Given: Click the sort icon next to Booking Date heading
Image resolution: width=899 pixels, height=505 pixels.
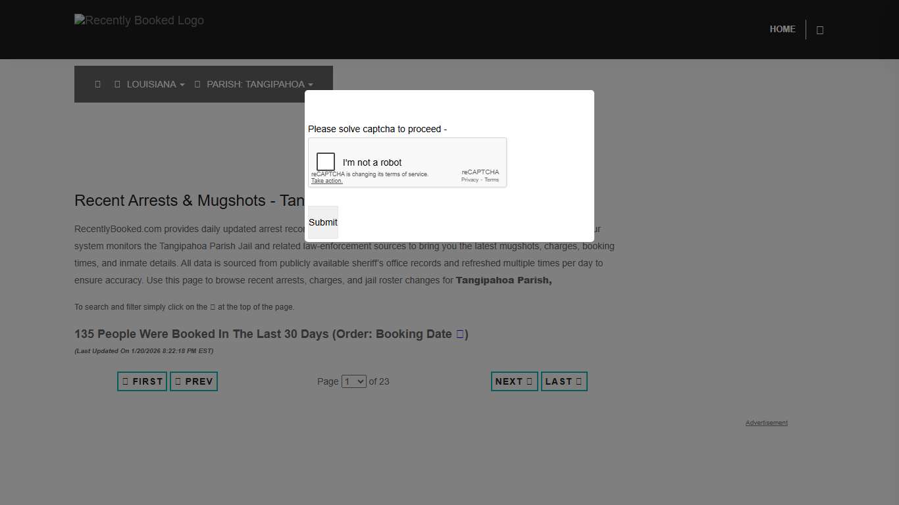Looking at the screenshot, I should pyautogui.click(x=459, y=334).
